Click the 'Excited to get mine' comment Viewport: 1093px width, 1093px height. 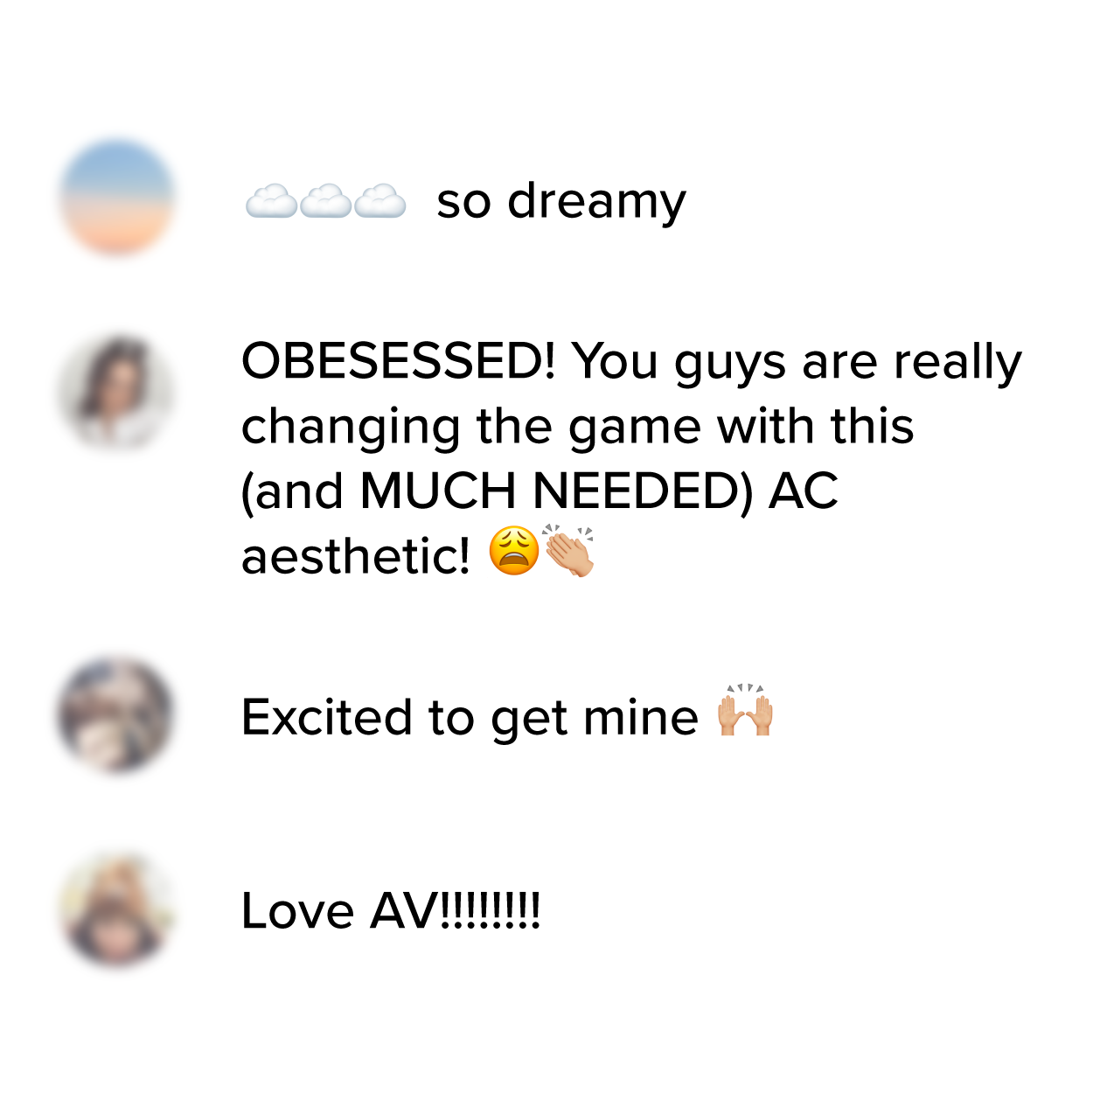point(470,719)
